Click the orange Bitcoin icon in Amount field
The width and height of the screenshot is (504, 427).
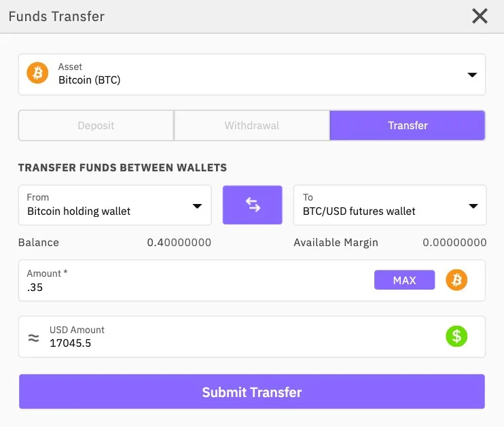pos(456,280)
